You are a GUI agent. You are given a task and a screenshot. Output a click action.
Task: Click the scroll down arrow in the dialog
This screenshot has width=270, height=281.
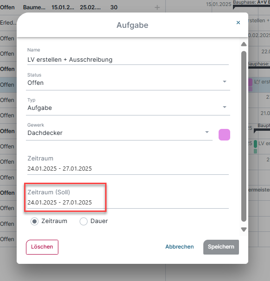[x=244, y=230]
